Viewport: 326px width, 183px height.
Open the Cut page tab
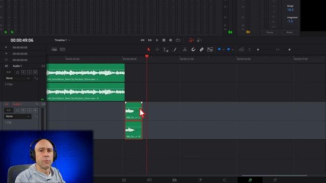click(149, 180)
